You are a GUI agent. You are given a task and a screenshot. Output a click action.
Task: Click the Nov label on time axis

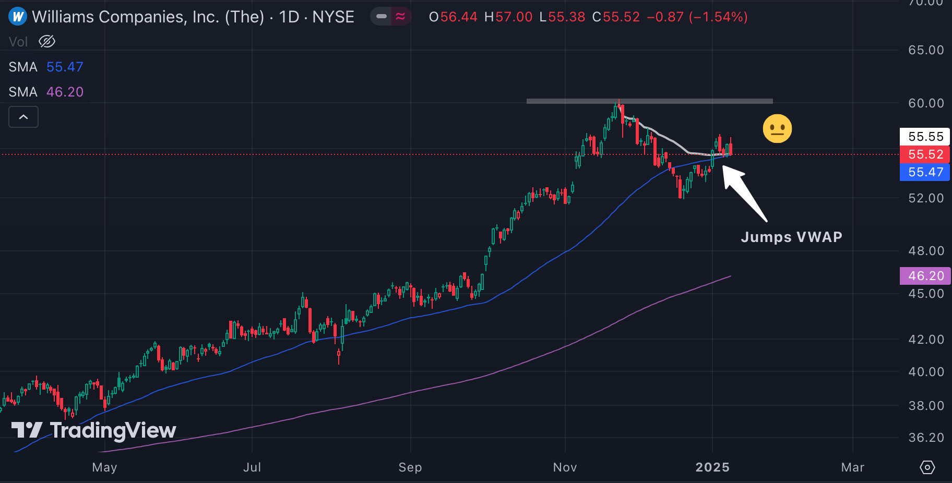[565, 467]
